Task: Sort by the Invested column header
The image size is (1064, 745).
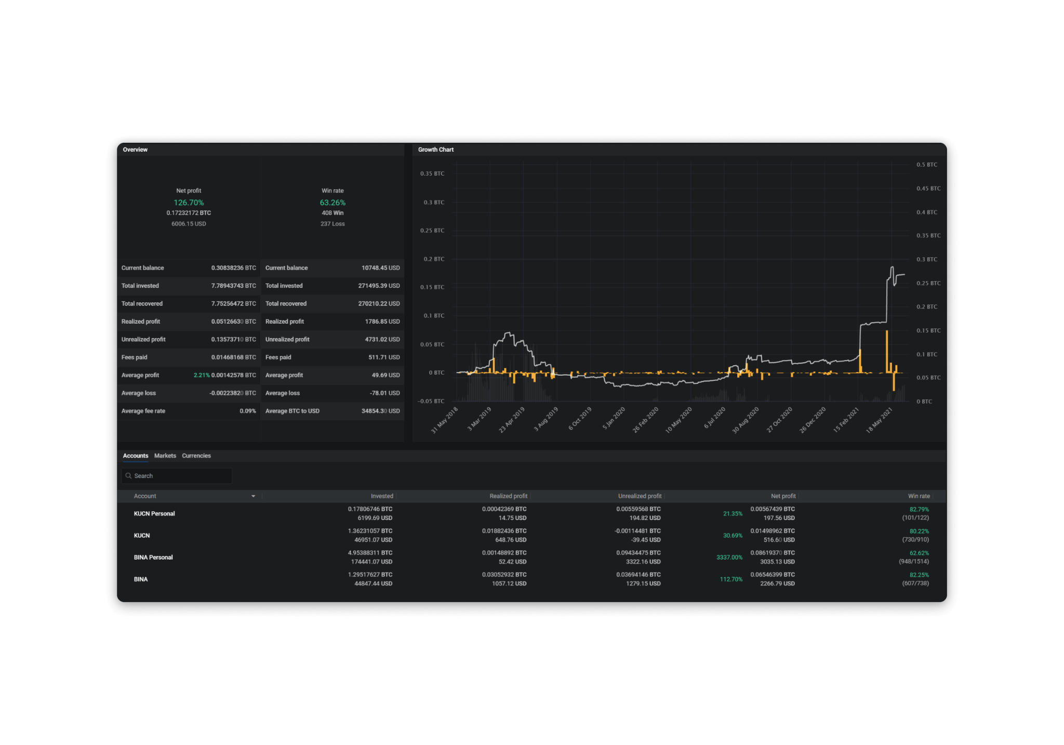Action: pyautogui.click(x=382, y=496)
